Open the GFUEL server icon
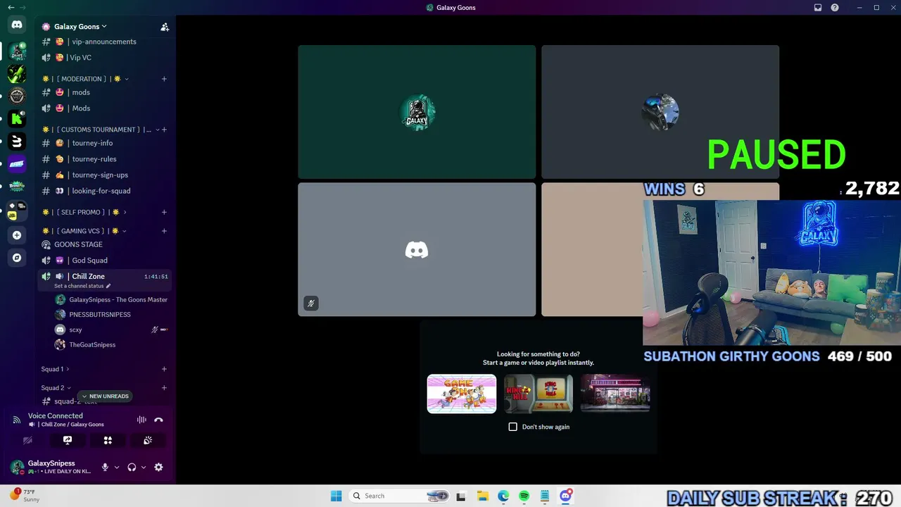 pyautogui.click(x=17, y=164)
